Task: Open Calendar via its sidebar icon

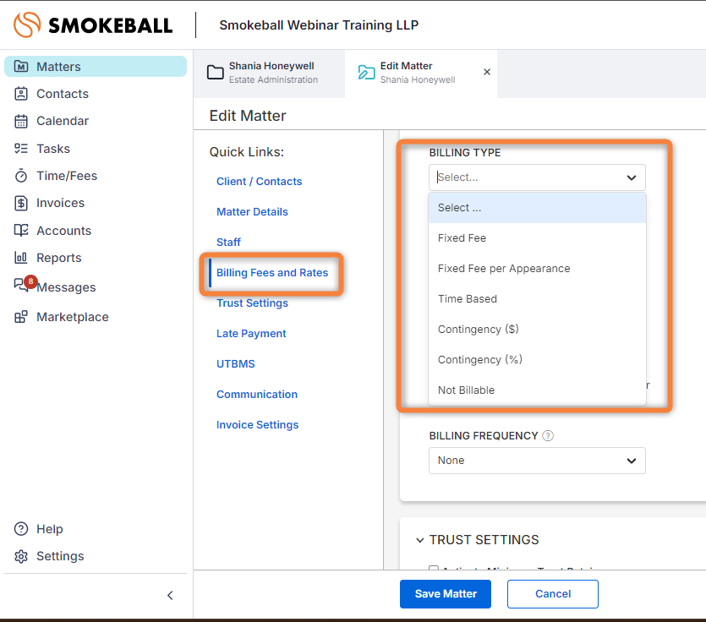Action: click(x=21, y=121)
